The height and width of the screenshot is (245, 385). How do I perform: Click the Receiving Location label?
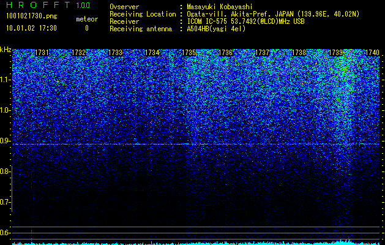(143, 14)
